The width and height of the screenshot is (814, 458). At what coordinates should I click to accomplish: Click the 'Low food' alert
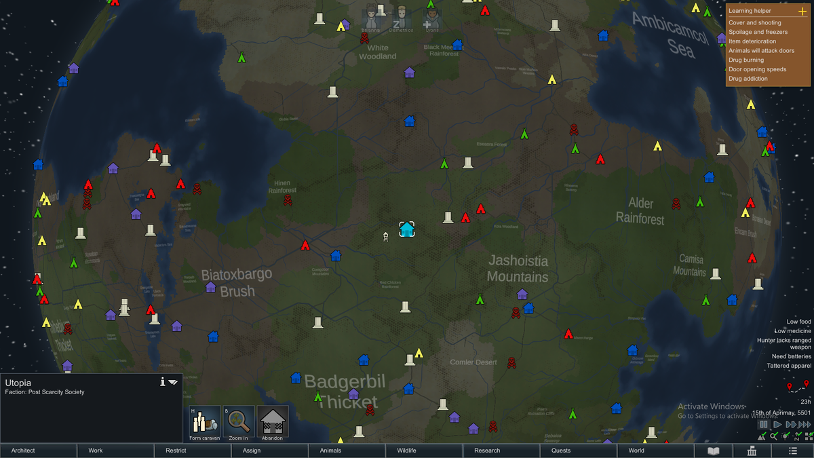[x=798, y=322]
